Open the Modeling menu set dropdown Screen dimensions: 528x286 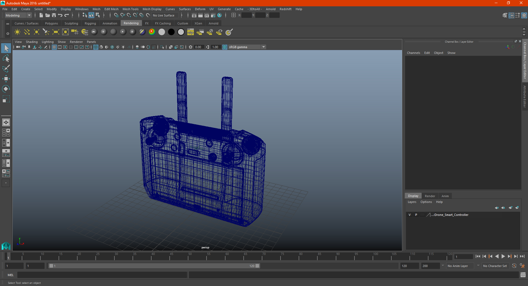click(x=18, y=15)
